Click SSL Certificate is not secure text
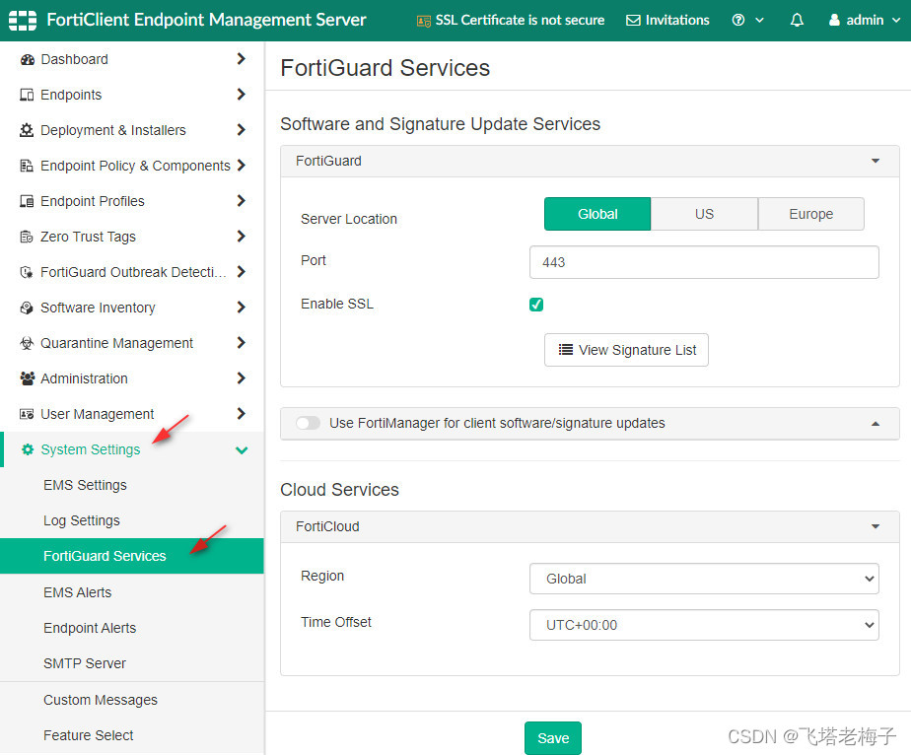911x755 pixels. tap(520, 21)
